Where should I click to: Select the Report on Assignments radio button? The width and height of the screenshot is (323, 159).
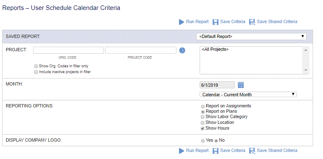coord(203,107)
